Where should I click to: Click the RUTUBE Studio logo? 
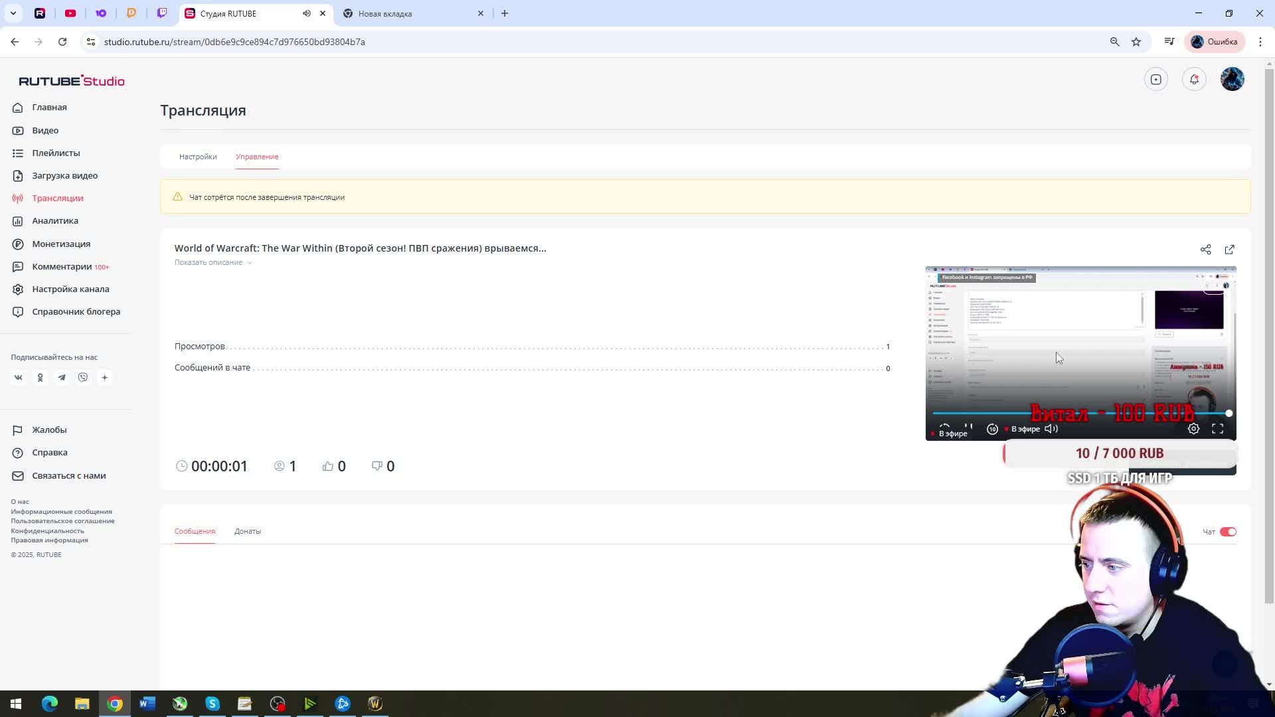pos(72,81)
